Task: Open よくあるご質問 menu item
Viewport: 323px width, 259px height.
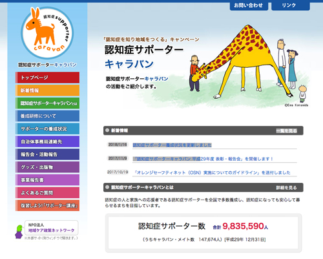Action: [x=47, y=192]
